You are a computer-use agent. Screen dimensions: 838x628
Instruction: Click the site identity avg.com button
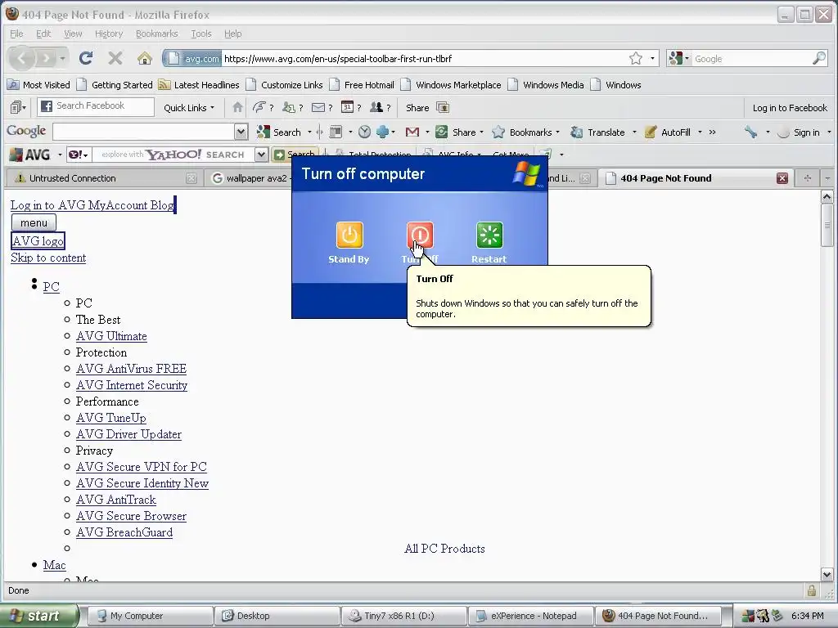192,59
